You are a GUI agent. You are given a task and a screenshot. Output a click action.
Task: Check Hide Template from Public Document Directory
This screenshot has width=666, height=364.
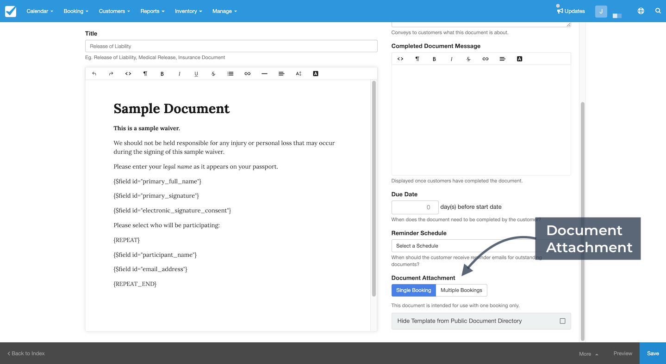(562, 321)
